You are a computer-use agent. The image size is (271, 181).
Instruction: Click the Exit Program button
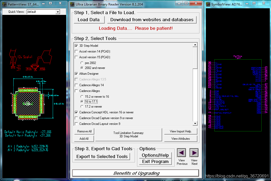[x=155, y=162]
